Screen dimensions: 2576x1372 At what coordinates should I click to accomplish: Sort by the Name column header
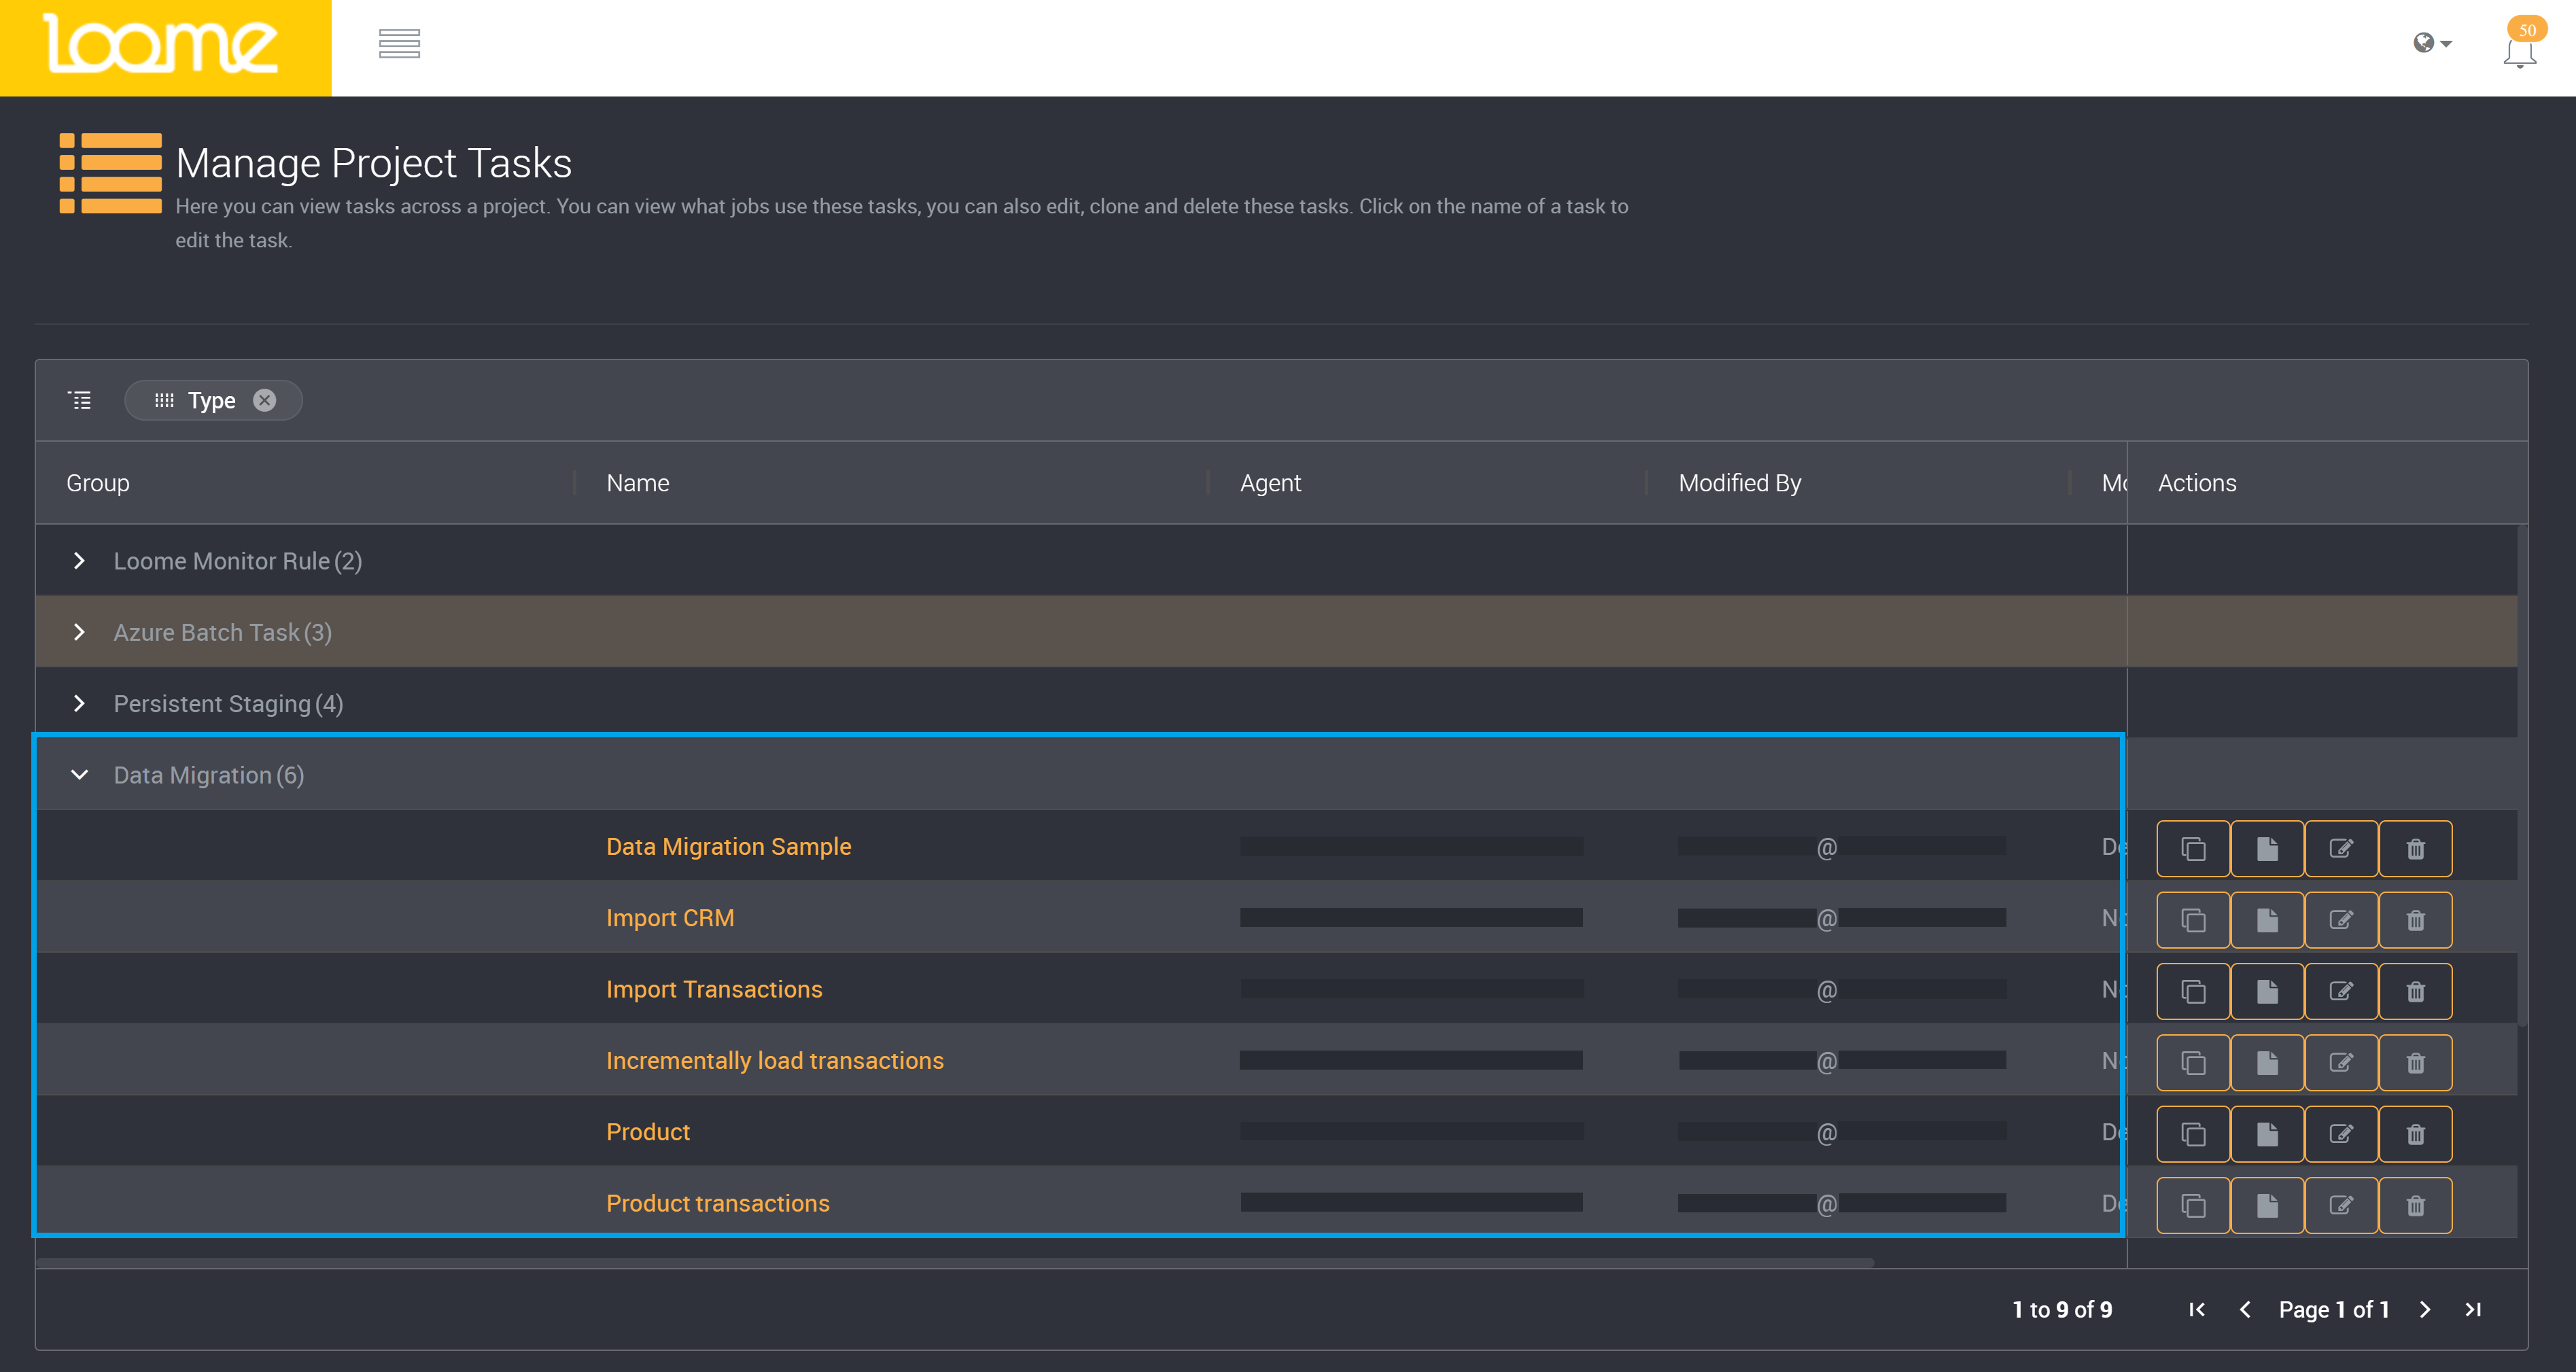pyautogui.click(x=638, y=483)
